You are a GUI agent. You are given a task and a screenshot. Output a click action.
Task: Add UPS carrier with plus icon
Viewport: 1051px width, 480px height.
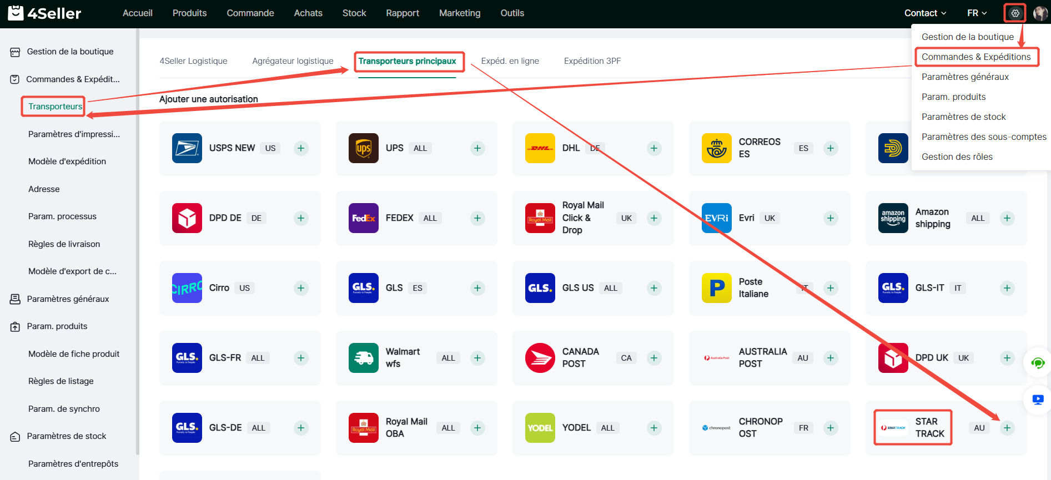(477, 148)
